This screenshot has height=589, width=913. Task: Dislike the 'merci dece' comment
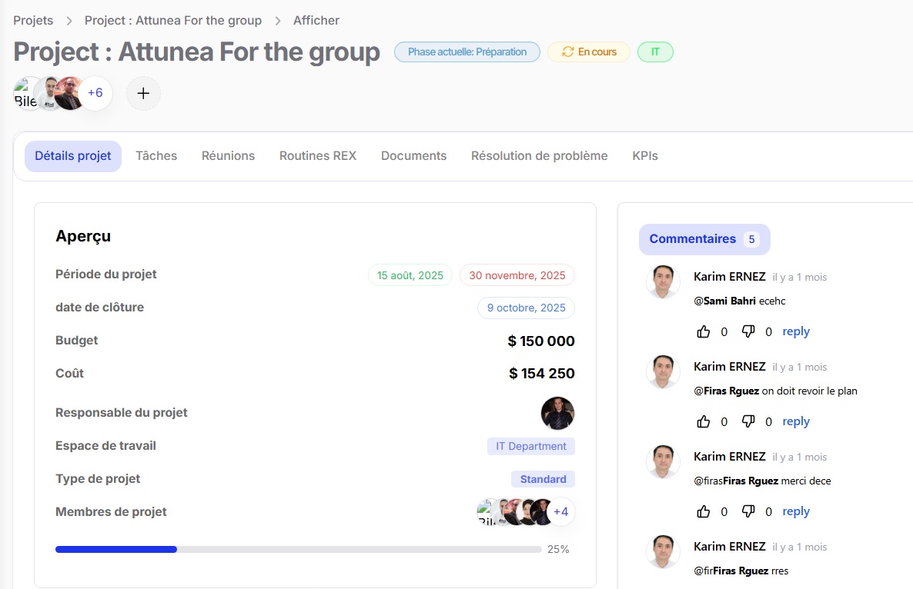tap(748, 511)
